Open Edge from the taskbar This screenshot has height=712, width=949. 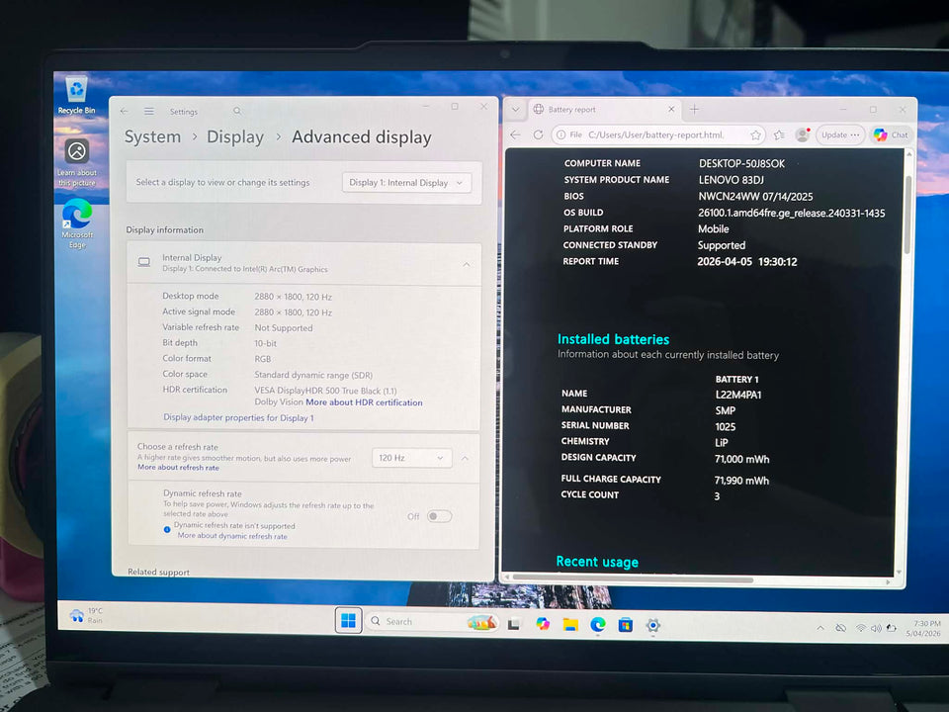coord(598,625)
